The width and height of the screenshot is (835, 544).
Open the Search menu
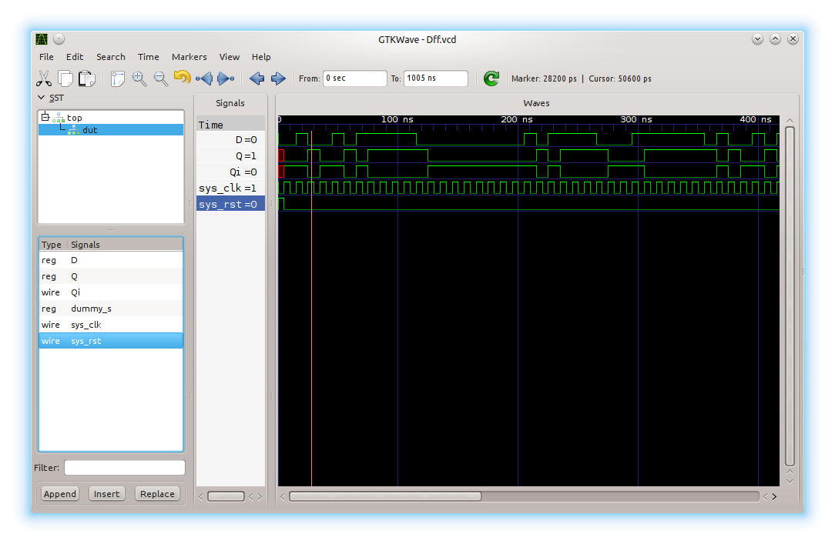(111, 57)
